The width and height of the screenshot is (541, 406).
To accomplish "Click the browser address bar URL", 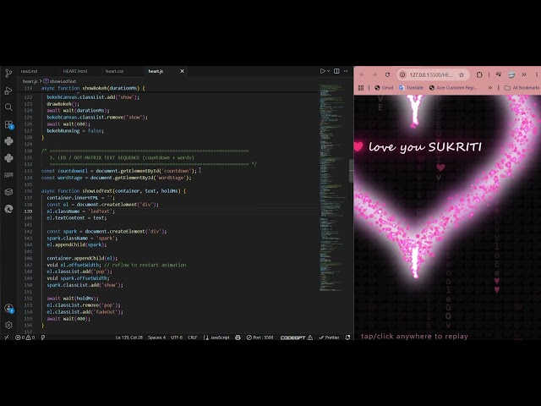I will (431, 74).
